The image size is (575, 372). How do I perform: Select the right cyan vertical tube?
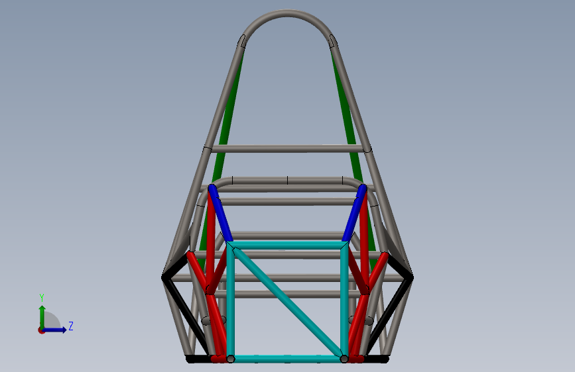344,302
